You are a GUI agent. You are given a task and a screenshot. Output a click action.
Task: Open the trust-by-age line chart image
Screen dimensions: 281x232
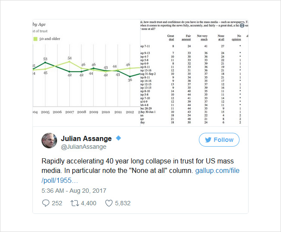pos(86,73)
